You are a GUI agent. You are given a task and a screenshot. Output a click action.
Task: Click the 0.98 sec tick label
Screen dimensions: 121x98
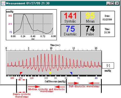click(x=53, y=36)
